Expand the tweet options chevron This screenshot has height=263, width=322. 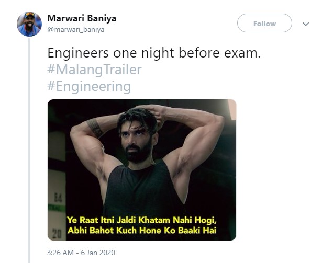click(x=306, y=24)
